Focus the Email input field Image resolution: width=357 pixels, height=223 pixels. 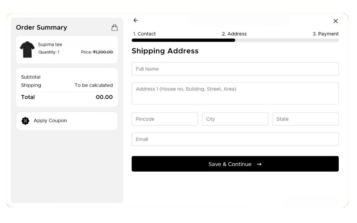[235, 139]
